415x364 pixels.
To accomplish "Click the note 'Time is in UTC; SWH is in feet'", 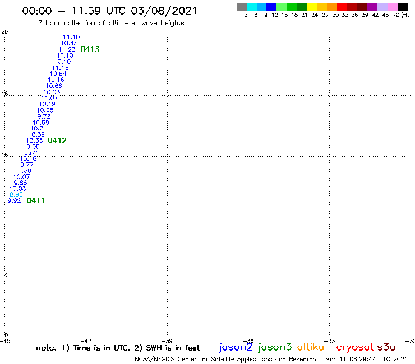I will (118, 348).
